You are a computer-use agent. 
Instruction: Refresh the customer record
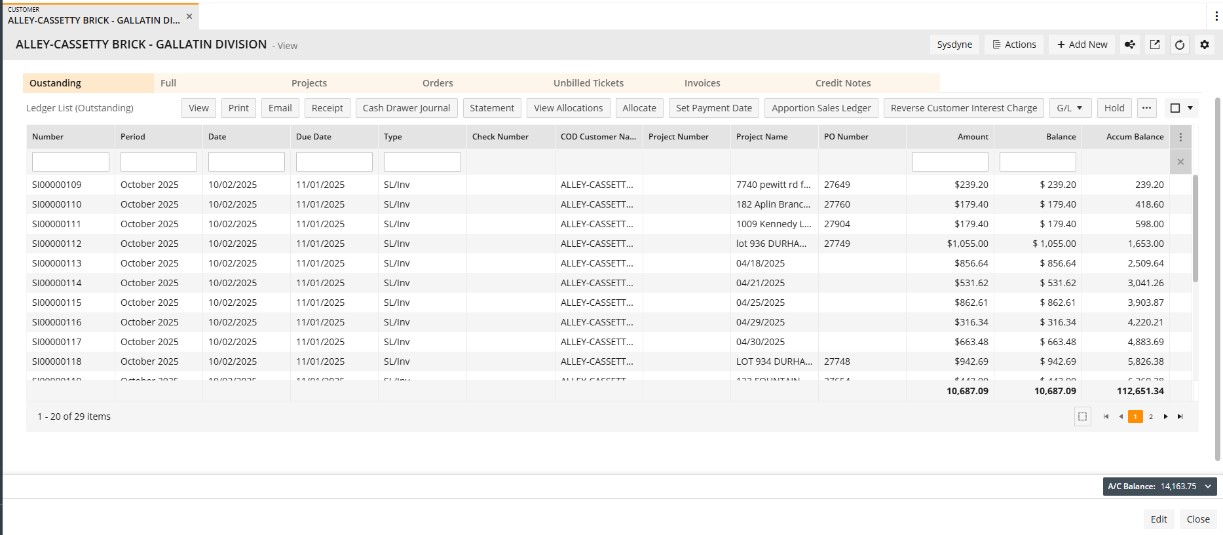coord(1180,45)
